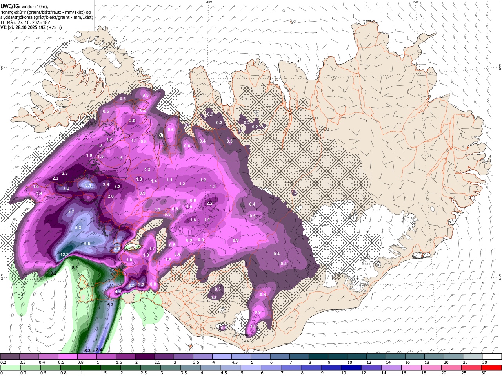Click the 3.3 precipitation value
Viewport: 502px width, 376px height.
(142, 285)
